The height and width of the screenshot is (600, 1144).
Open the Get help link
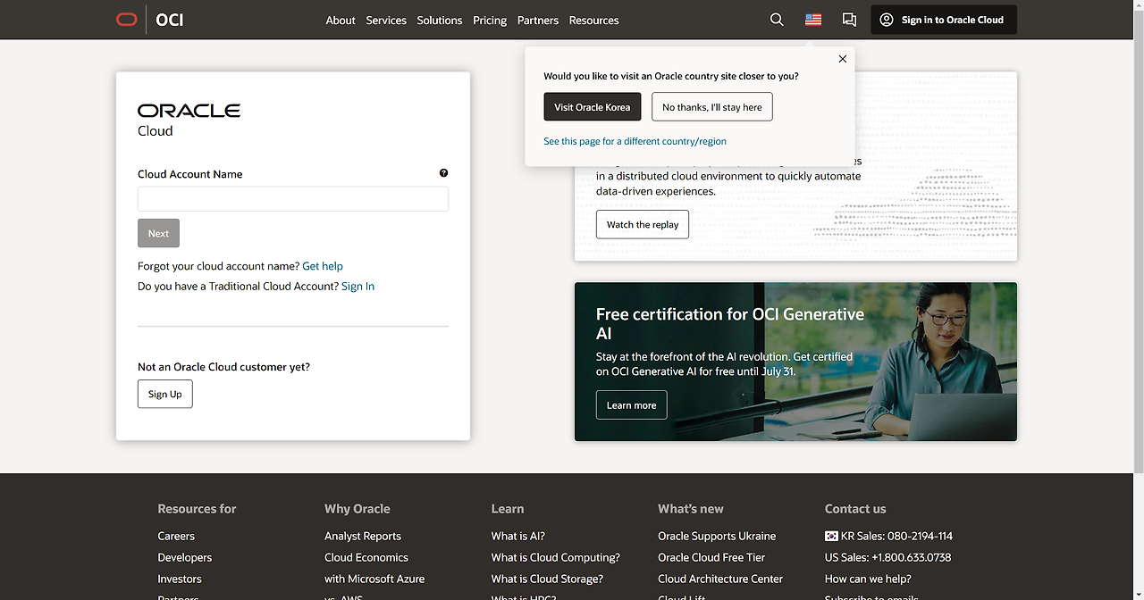323,266
